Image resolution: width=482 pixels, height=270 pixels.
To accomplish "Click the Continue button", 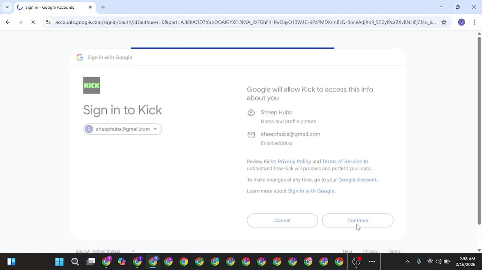I will (x=357, y=220).
